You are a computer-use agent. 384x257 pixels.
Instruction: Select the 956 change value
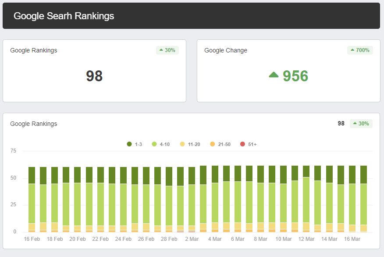(295, 76)
